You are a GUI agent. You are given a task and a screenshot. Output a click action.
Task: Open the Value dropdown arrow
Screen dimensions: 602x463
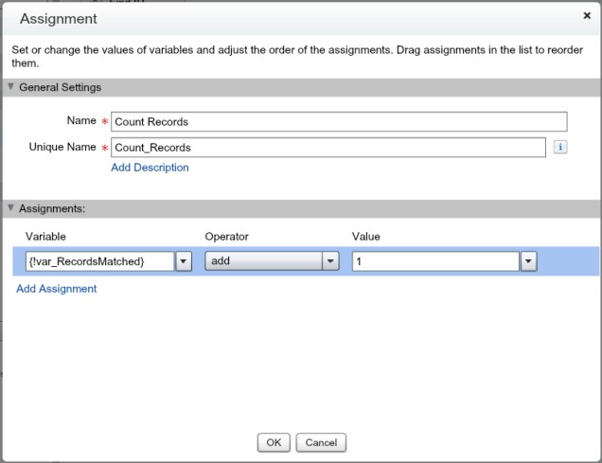point(528,261)
